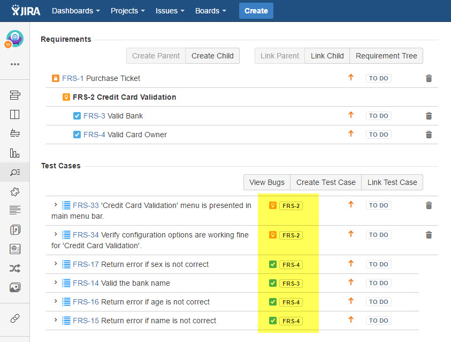The width and height of the screenshot is (451, 342).
Task: Open the Dashboards dropdown menu
Action: [x=76, y=11]
